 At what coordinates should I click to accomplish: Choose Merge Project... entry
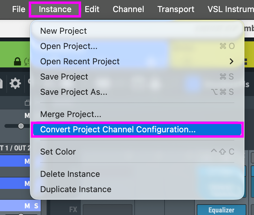[71, 114]
